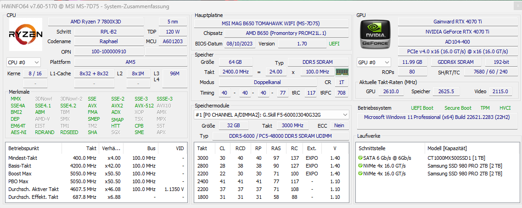Click the DDR5 SDRAM type value

point(318,62)
